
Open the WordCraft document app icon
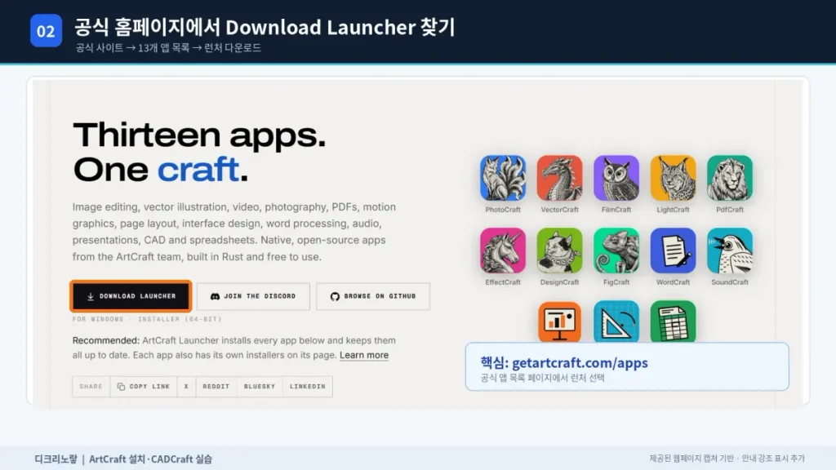coord(673,251)
